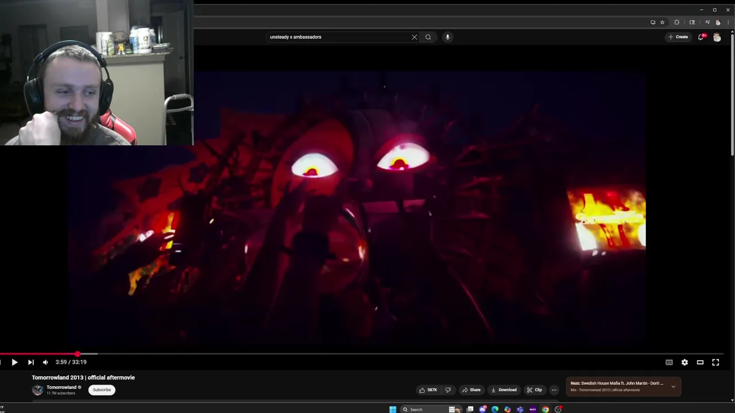735x413 pixels.
Task: Open the Chrome profile avatar
Action: click(x=718, y=22)
